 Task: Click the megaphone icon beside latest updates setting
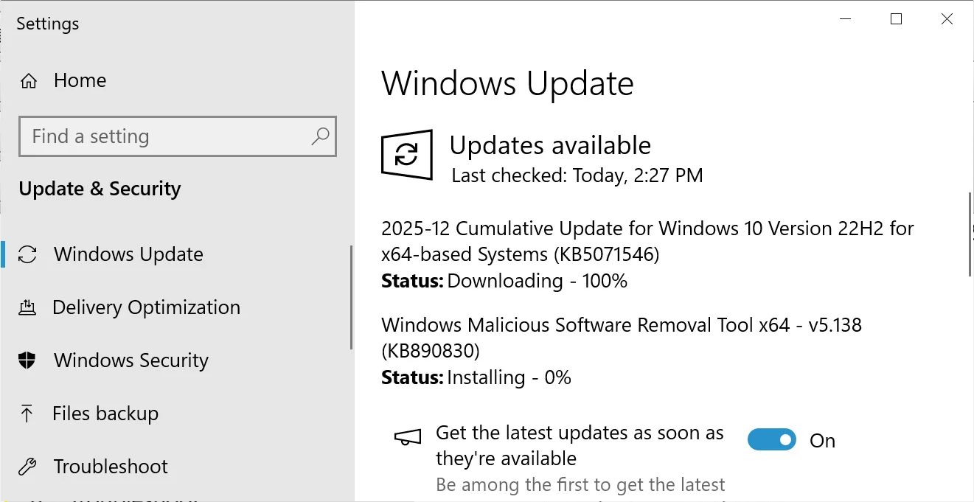(407, 438)
